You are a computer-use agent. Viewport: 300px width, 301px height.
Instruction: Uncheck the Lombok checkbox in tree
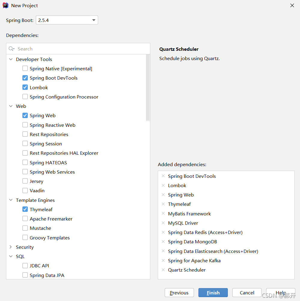(25, 87)
